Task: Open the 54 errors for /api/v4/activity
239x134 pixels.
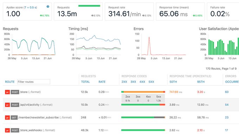Action: click(x=227, y=105)
